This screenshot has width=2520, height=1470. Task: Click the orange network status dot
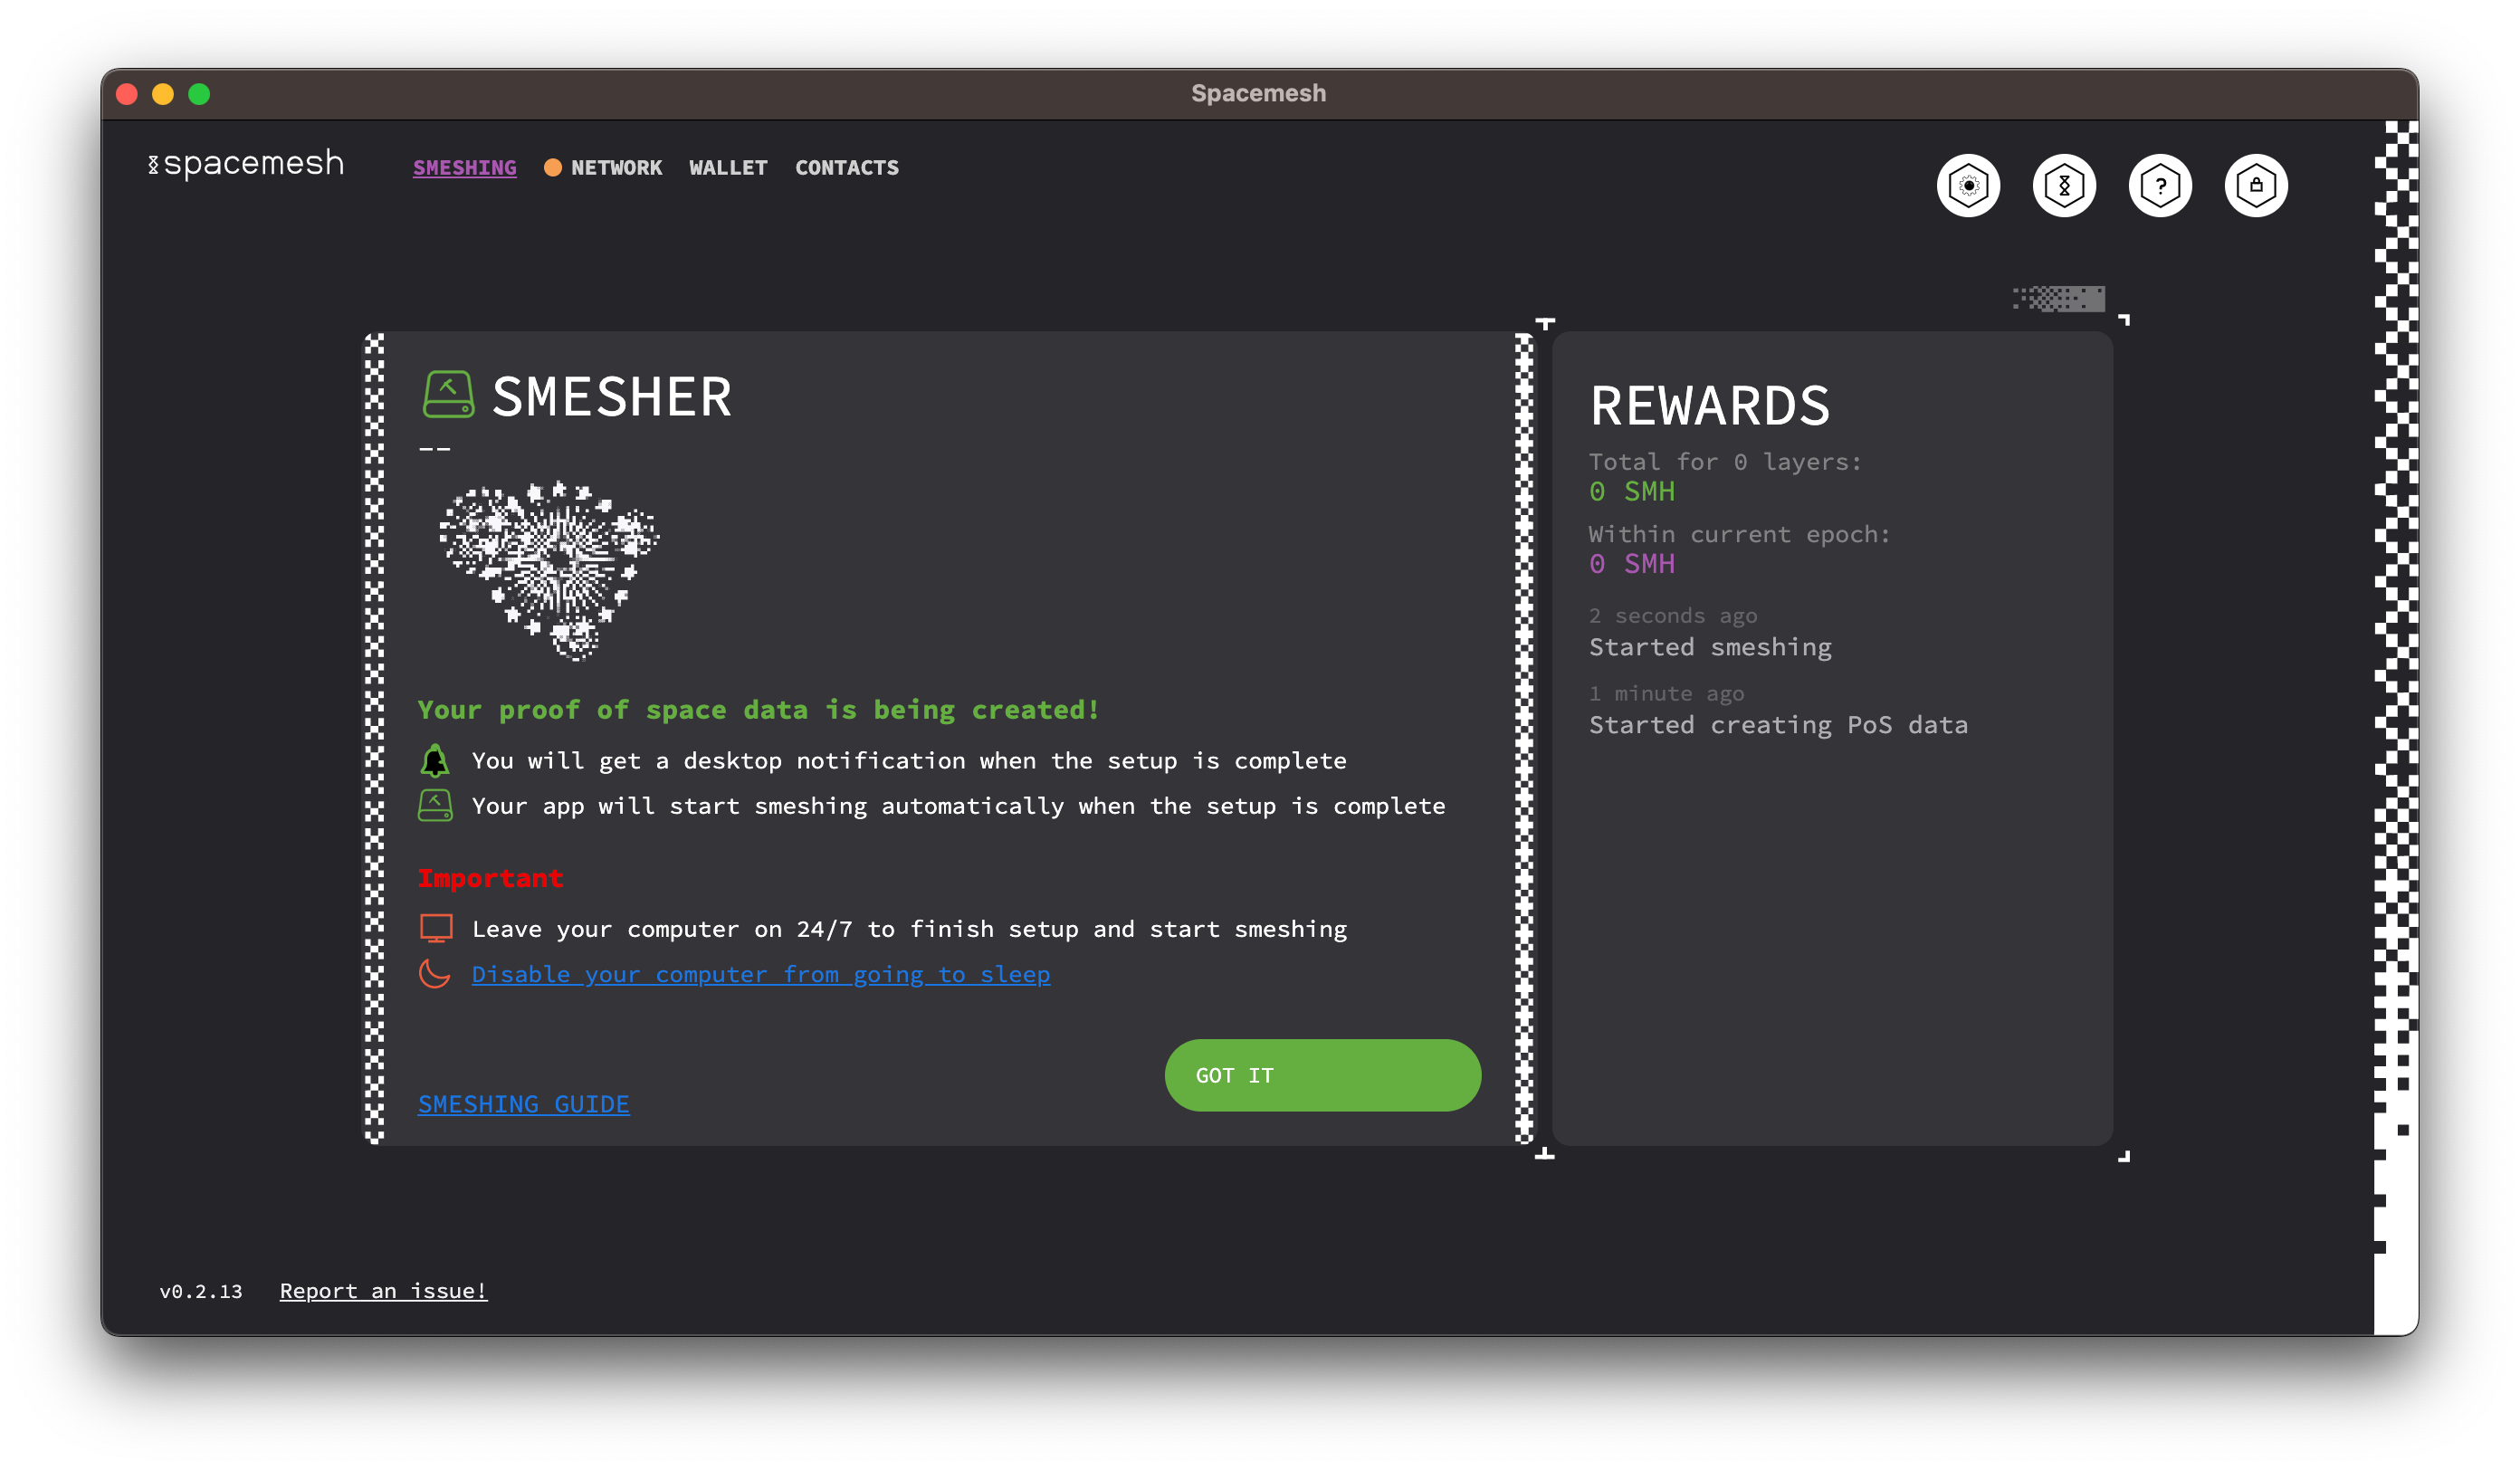pos(552,168)
